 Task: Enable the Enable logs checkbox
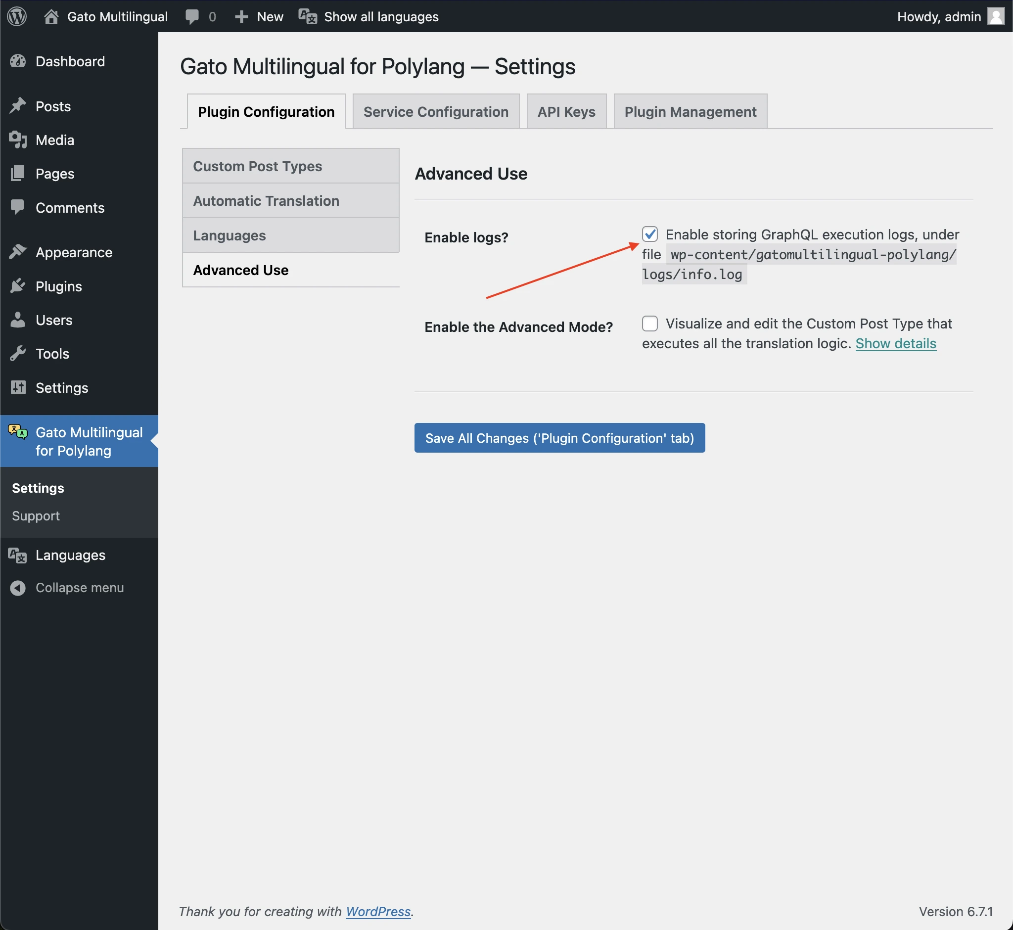click(x=650, y=234)
